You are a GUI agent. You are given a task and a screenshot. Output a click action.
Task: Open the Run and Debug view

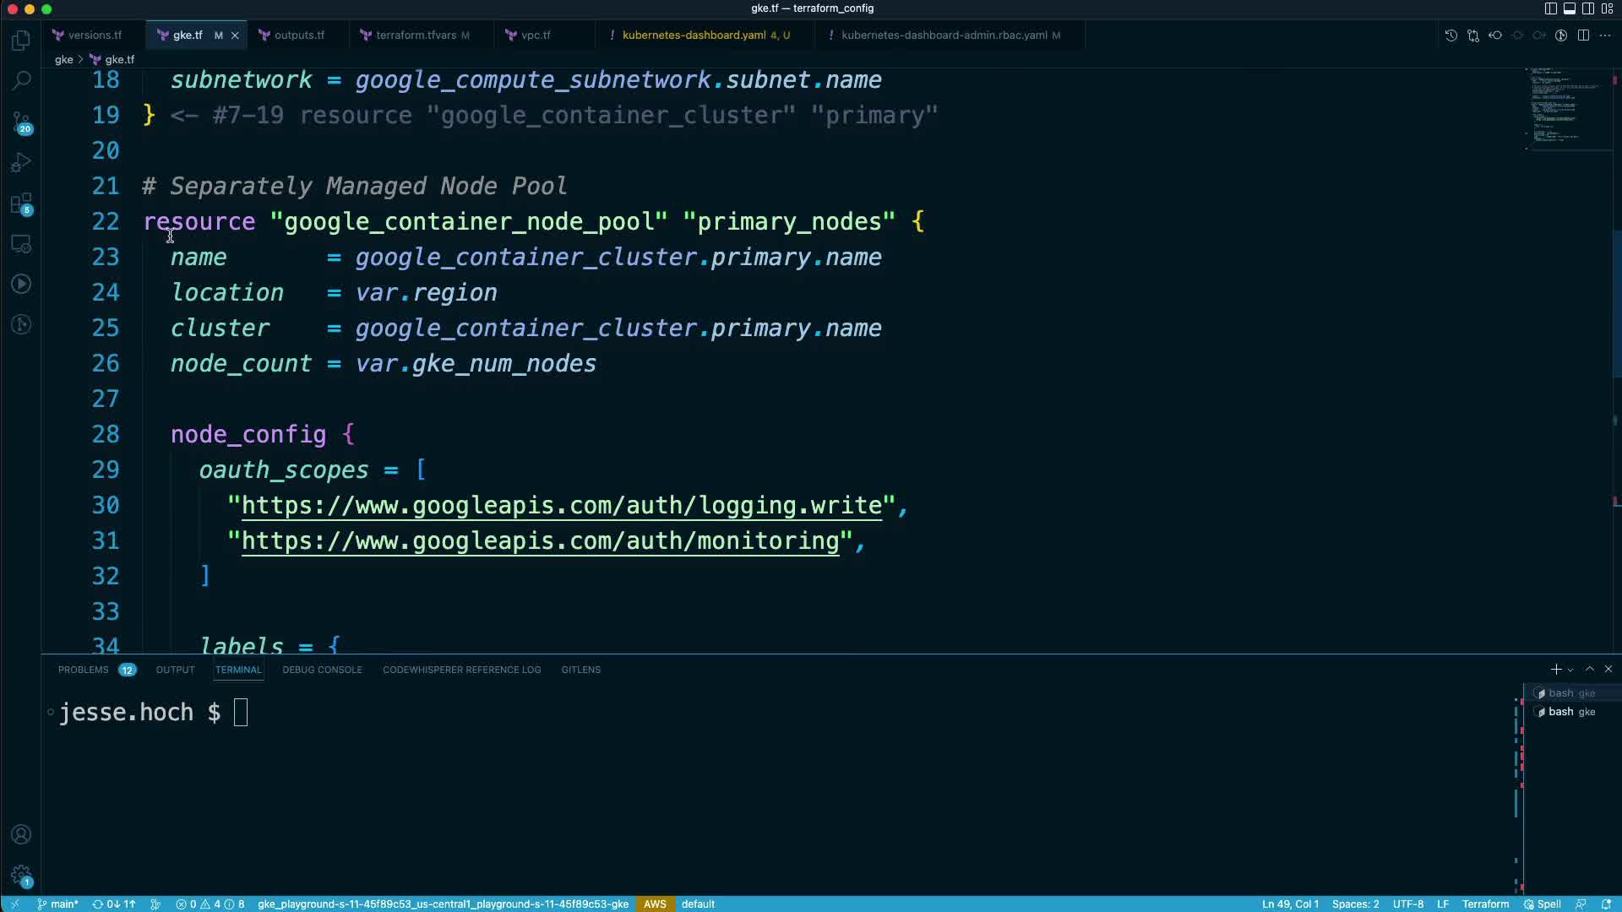pyautogui.click(x=21, y=162)
